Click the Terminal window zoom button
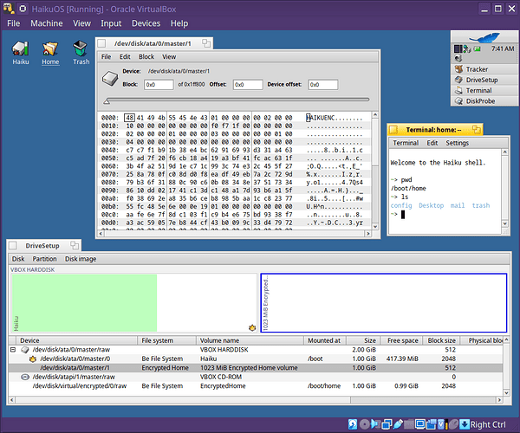Screen dimensions: 520x433 coord(476,130)
